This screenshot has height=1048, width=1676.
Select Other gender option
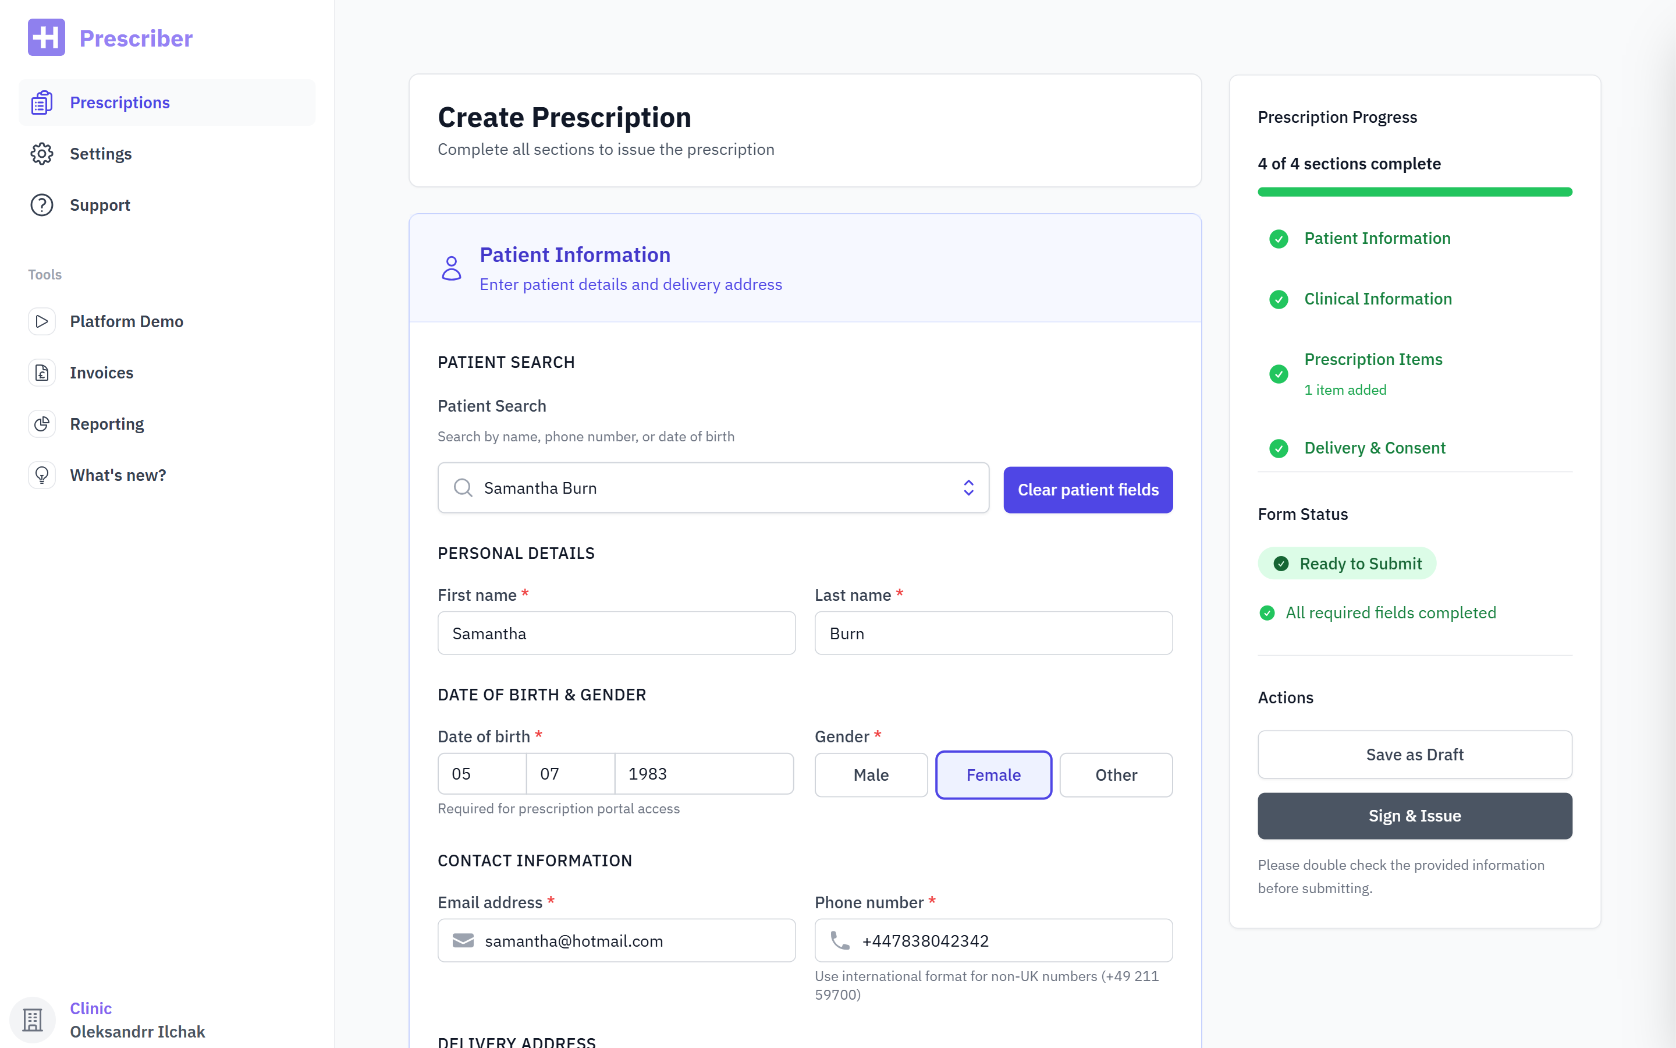tap(1115, 775)
